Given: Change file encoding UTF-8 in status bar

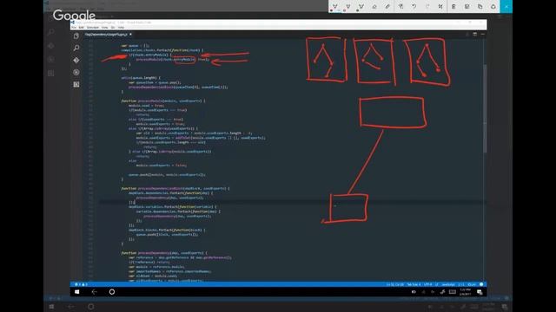Looking at the screenshot, I should 428,284.
